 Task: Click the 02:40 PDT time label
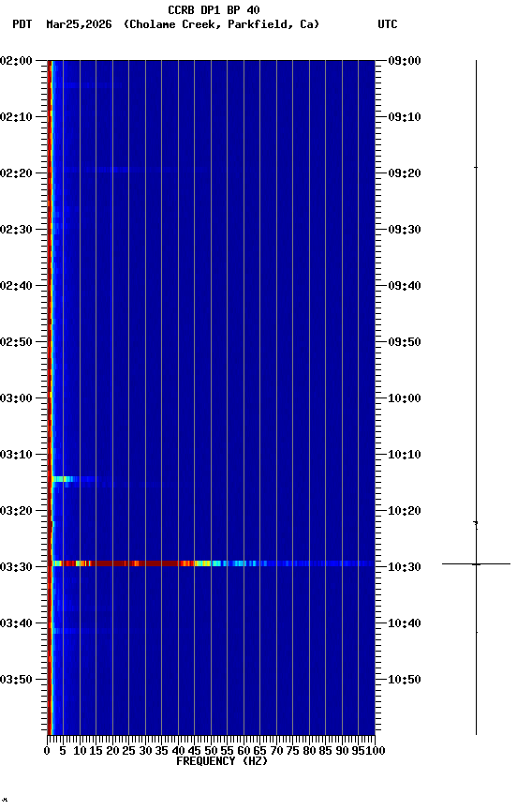16,286
